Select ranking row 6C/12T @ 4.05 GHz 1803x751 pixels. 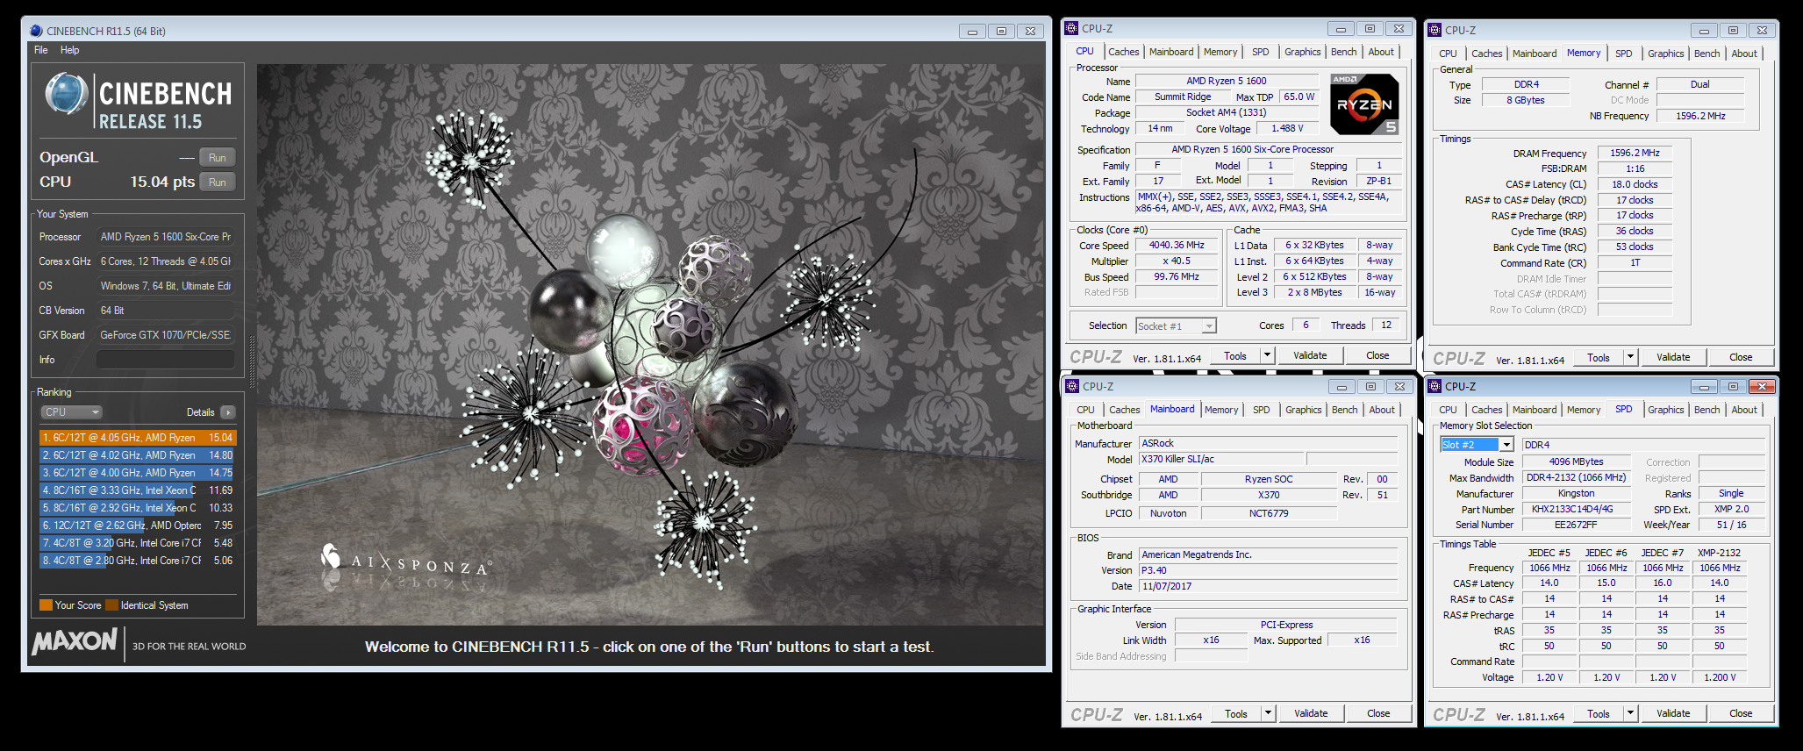[x=138, y=437]
